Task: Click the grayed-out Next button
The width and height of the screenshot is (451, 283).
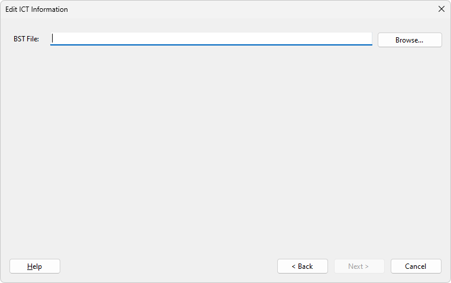Action: click(359, 266)
